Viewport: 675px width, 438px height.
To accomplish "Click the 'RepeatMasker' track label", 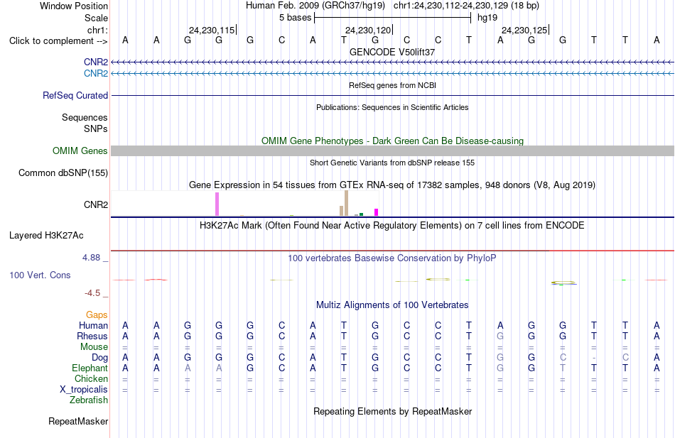I will tap(78, 422).
